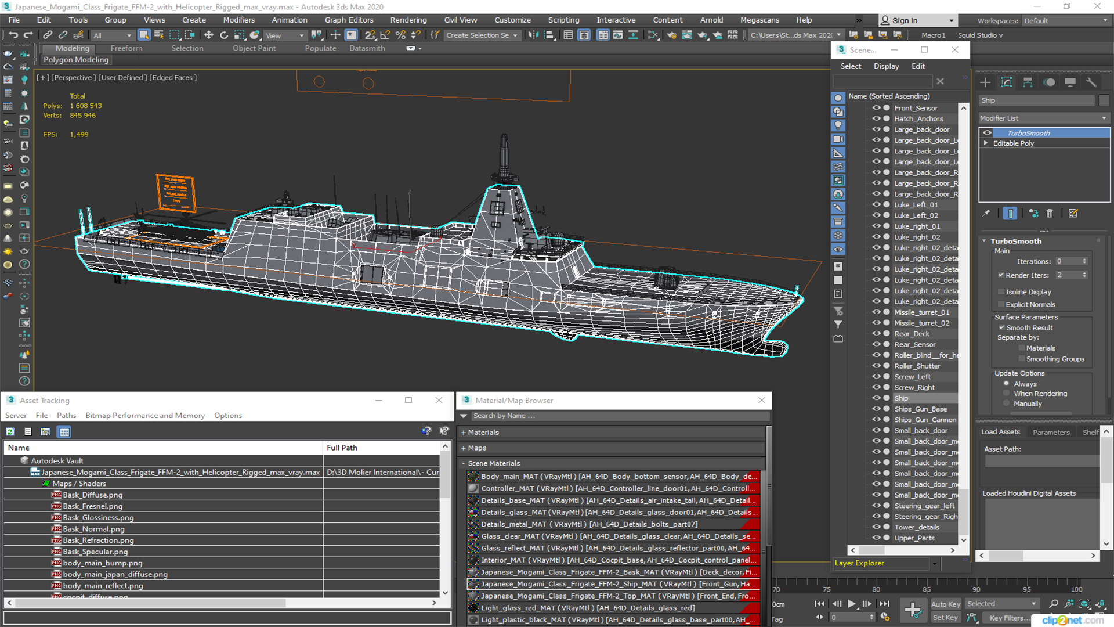The height and width of the screenshot is (627, 1114).
Task: Click the Polygon Modeling panel label
Action: click(76, 60)
